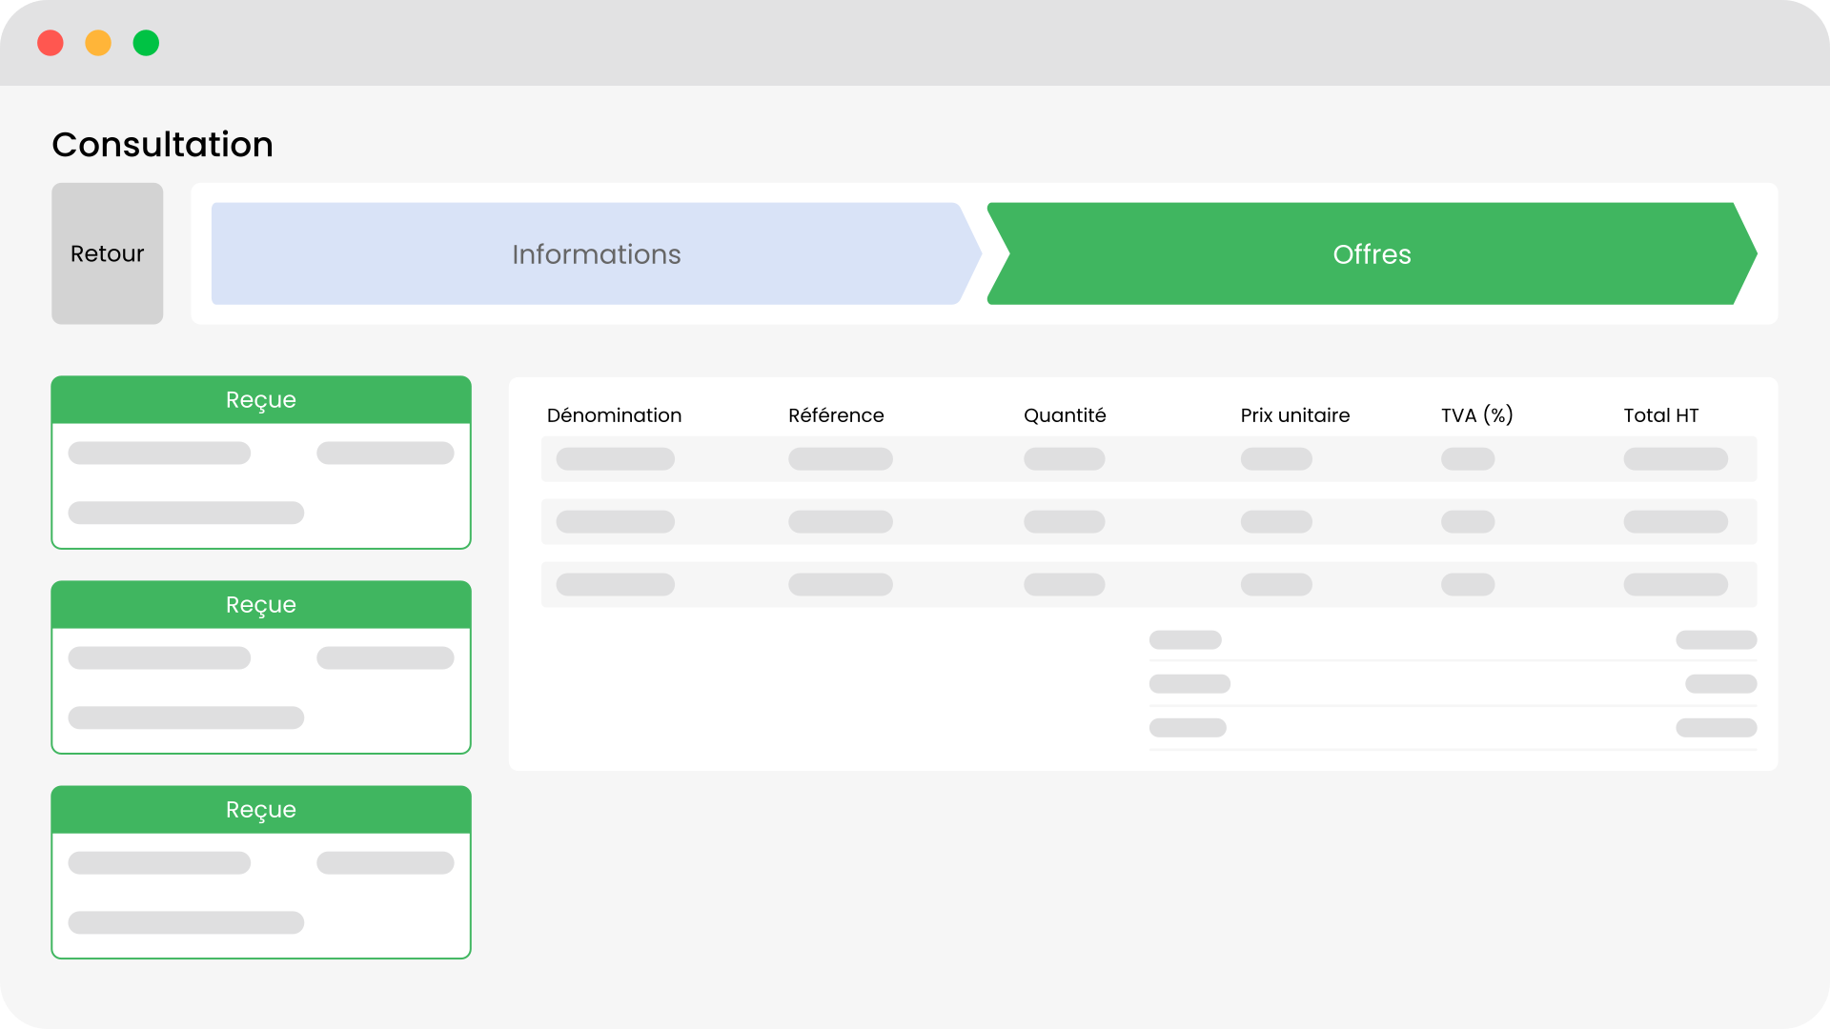Open the first Reçue offer card
This screenshot has height=1029, width=1830.
pyautogui.click(x=260, y=484)
